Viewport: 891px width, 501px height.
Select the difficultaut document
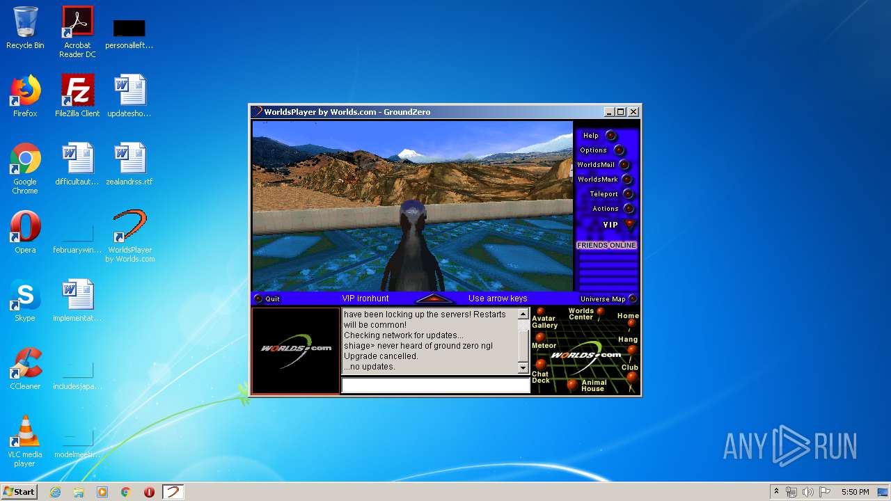tap(77, 164)
